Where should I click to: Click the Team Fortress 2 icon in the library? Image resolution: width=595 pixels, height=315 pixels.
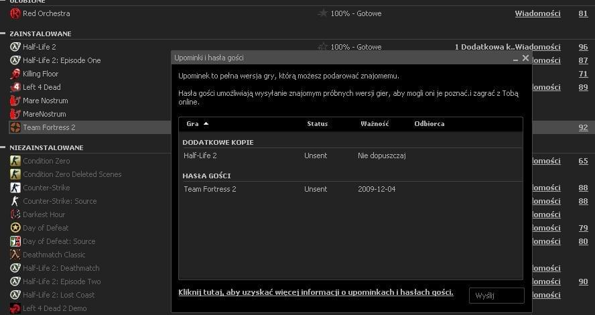pos(15,127)
